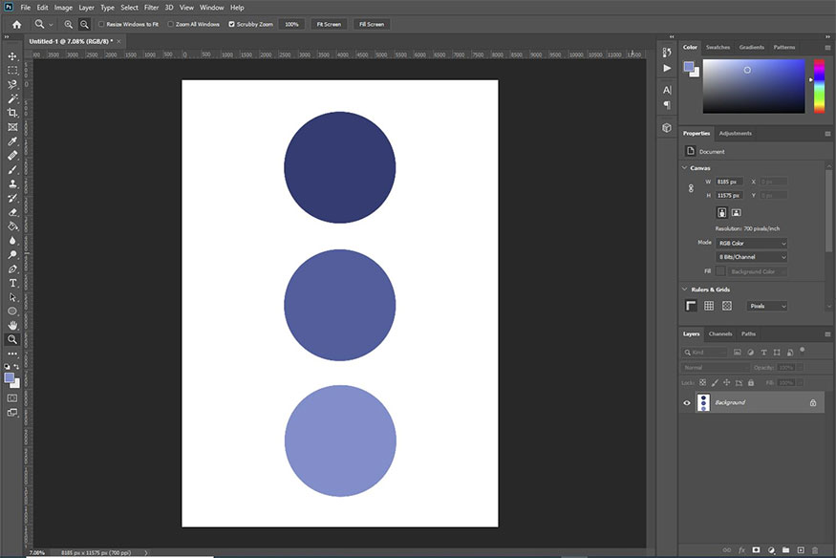Viewport: 836px width, 558px height.
Task: Select the Clone Stamp tool
Action: coord(12,183)
